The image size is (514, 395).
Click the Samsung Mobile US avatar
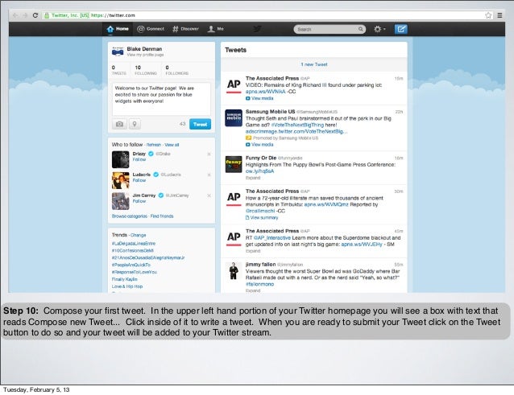234,118
